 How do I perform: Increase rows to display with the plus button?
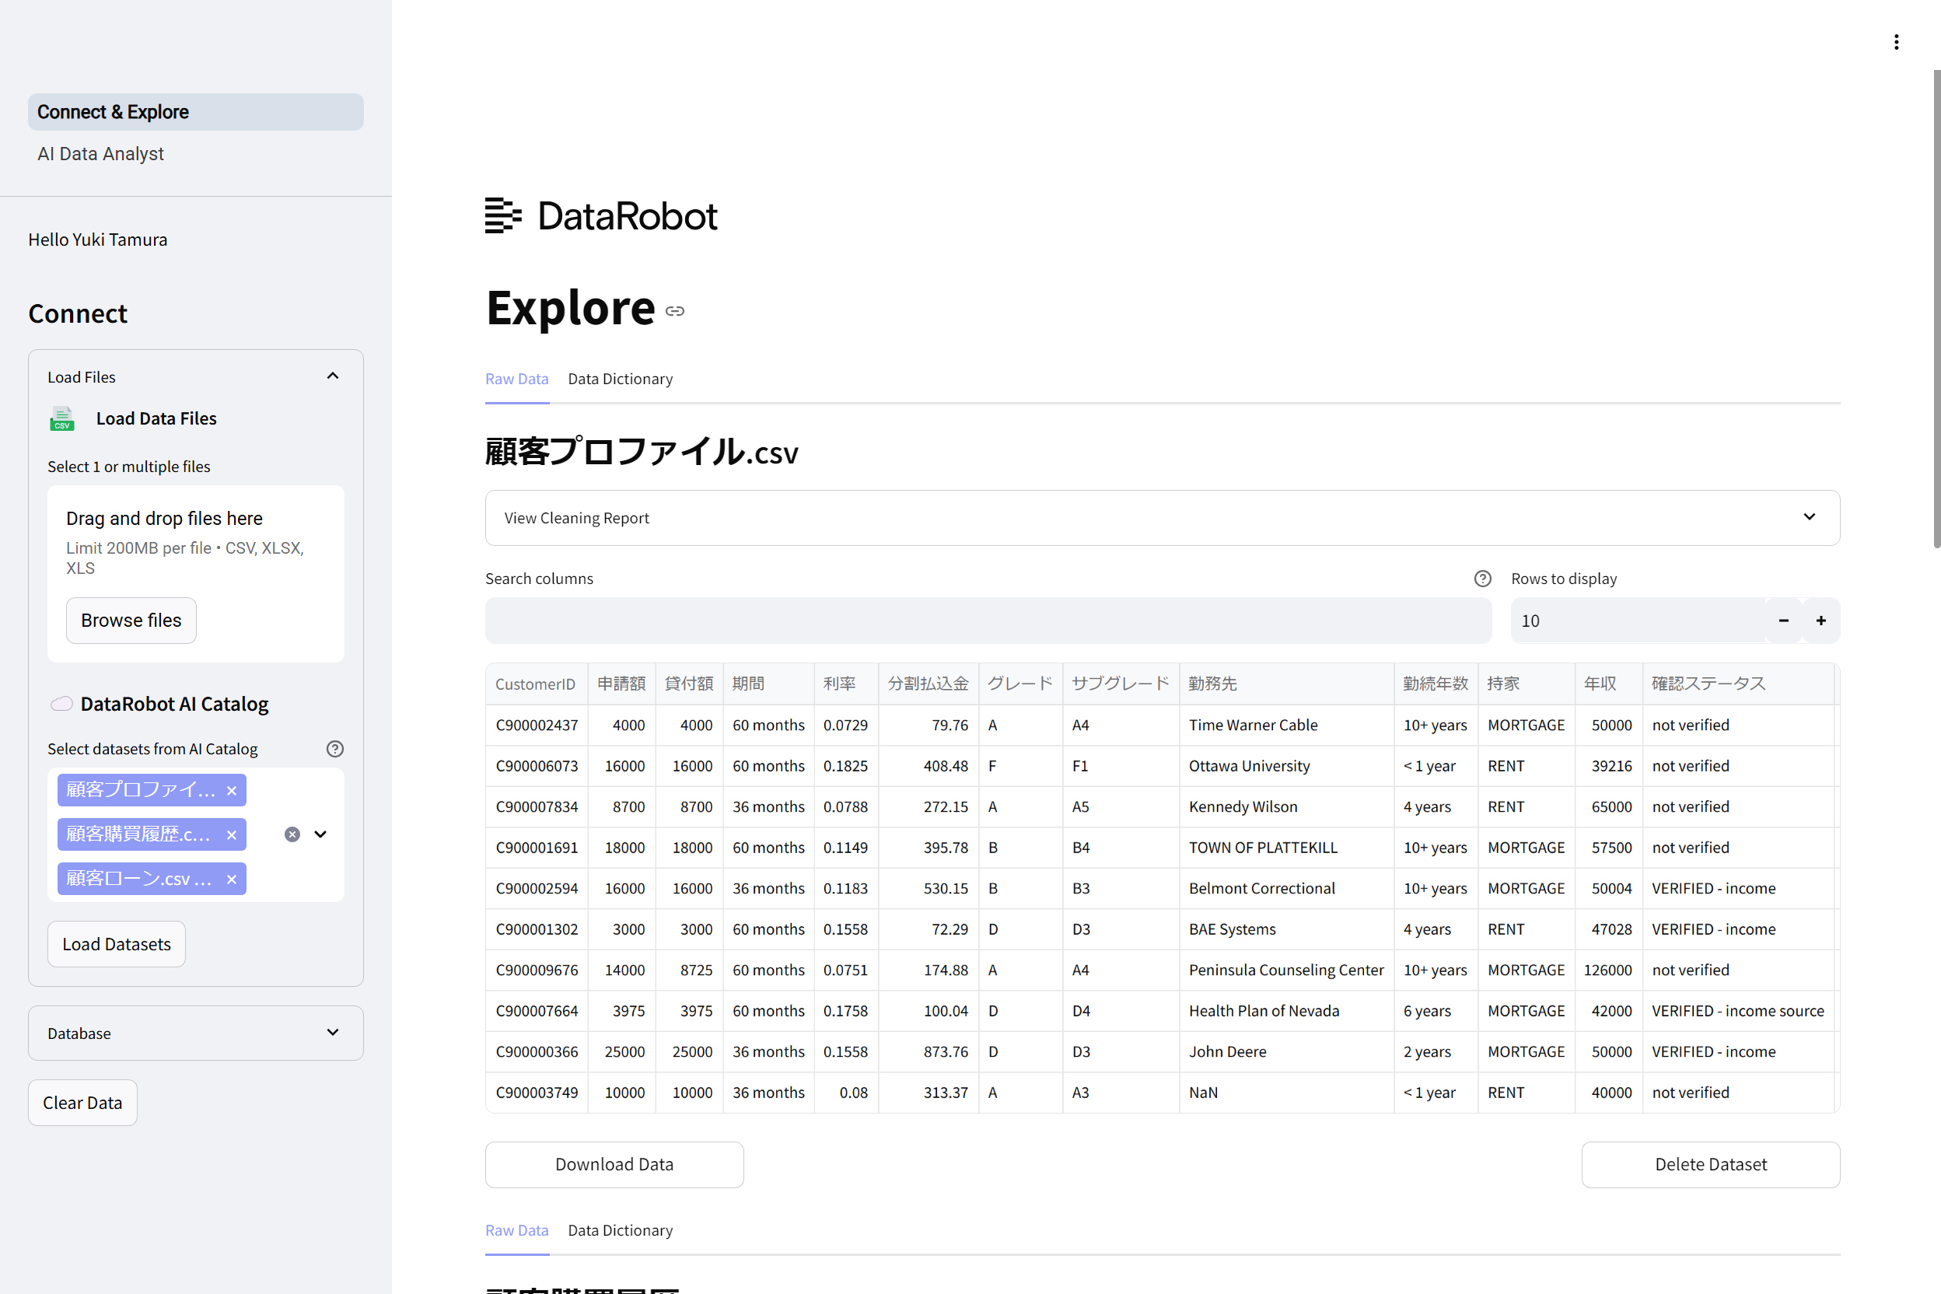(x=1820, y=621)
